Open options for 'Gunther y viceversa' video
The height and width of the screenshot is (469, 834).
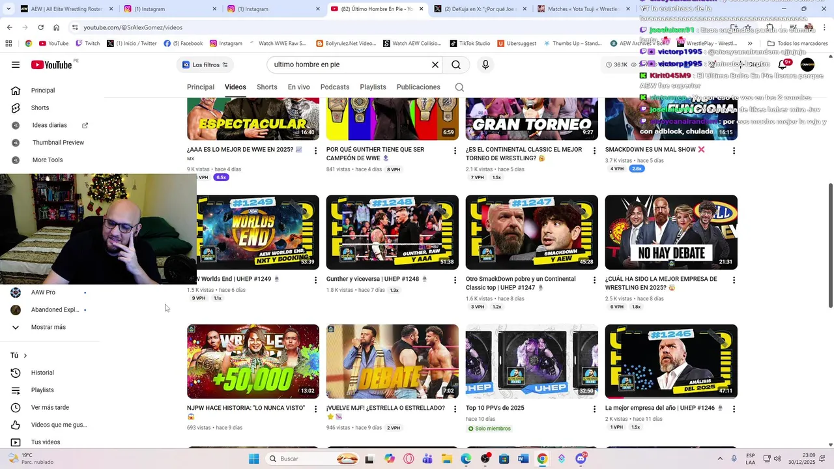[455, 280]
